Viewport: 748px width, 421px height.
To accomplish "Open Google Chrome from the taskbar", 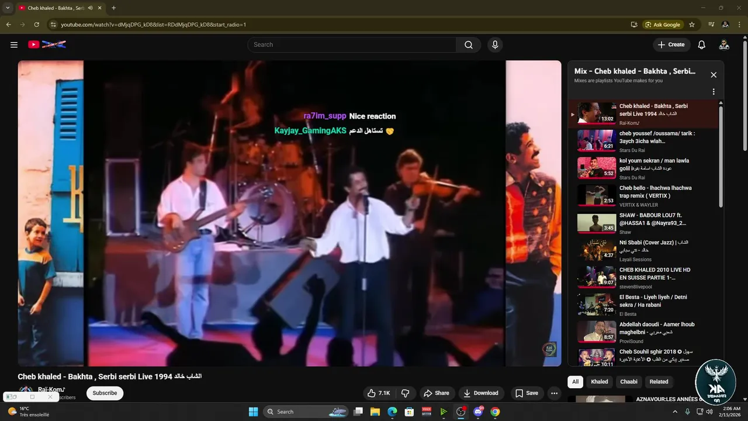I will (495, 412).
